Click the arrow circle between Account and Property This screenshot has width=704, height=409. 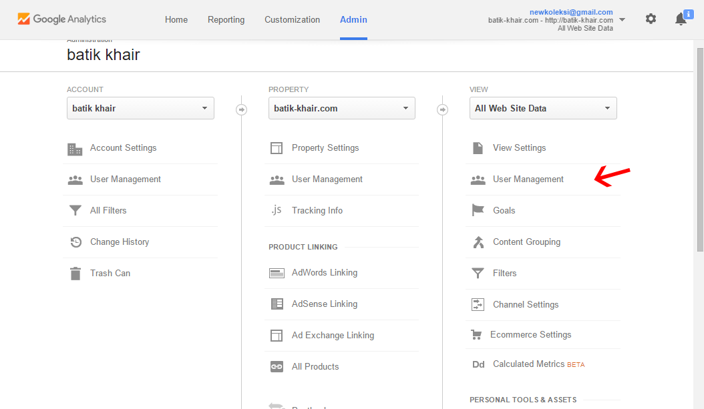coord(242,109)
